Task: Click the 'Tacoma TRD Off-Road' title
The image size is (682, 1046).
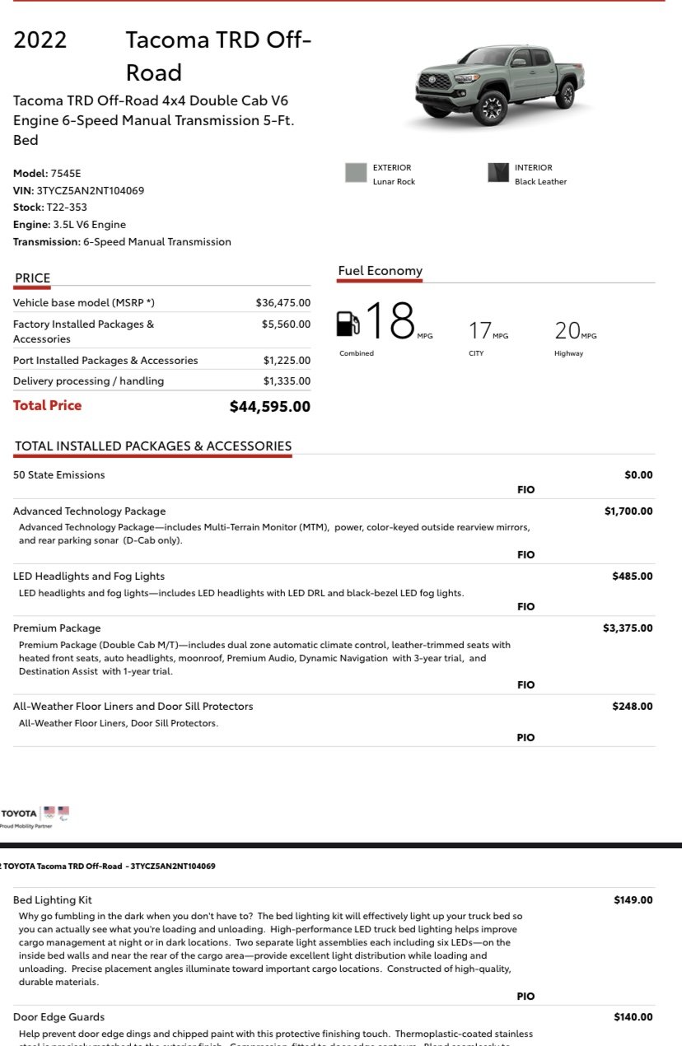Action: point(218,56)
